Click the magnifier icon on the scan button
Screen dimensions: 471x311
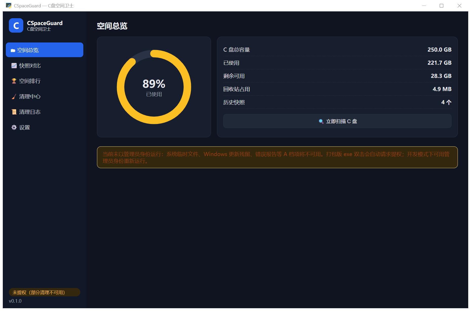[321, 121]
